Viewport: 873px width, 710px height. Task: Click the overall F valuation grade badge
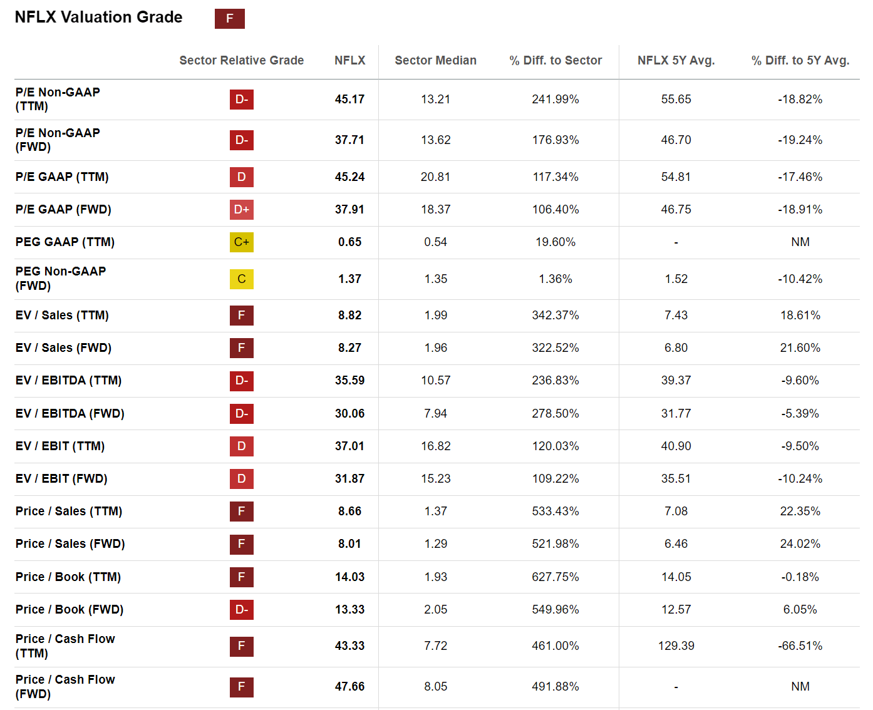click(229, 19)
